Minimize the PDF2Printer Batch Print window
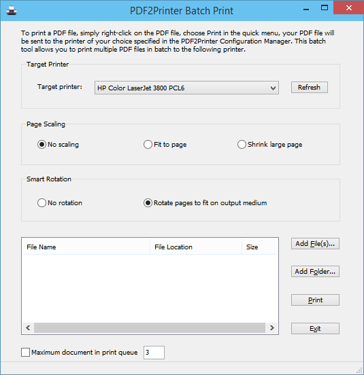The height and width of the screenshot is (375, 364). coord(306,10)
